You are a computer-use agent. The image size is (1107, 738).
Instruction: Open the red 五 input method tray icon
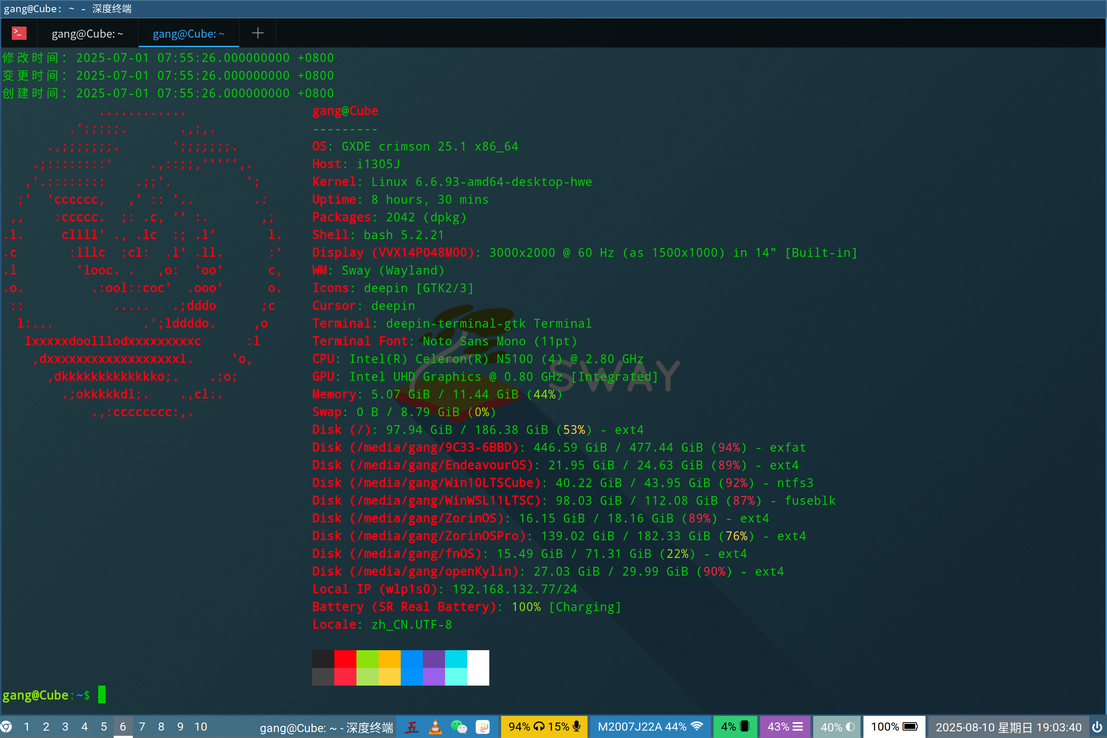(x=412, y=727)
